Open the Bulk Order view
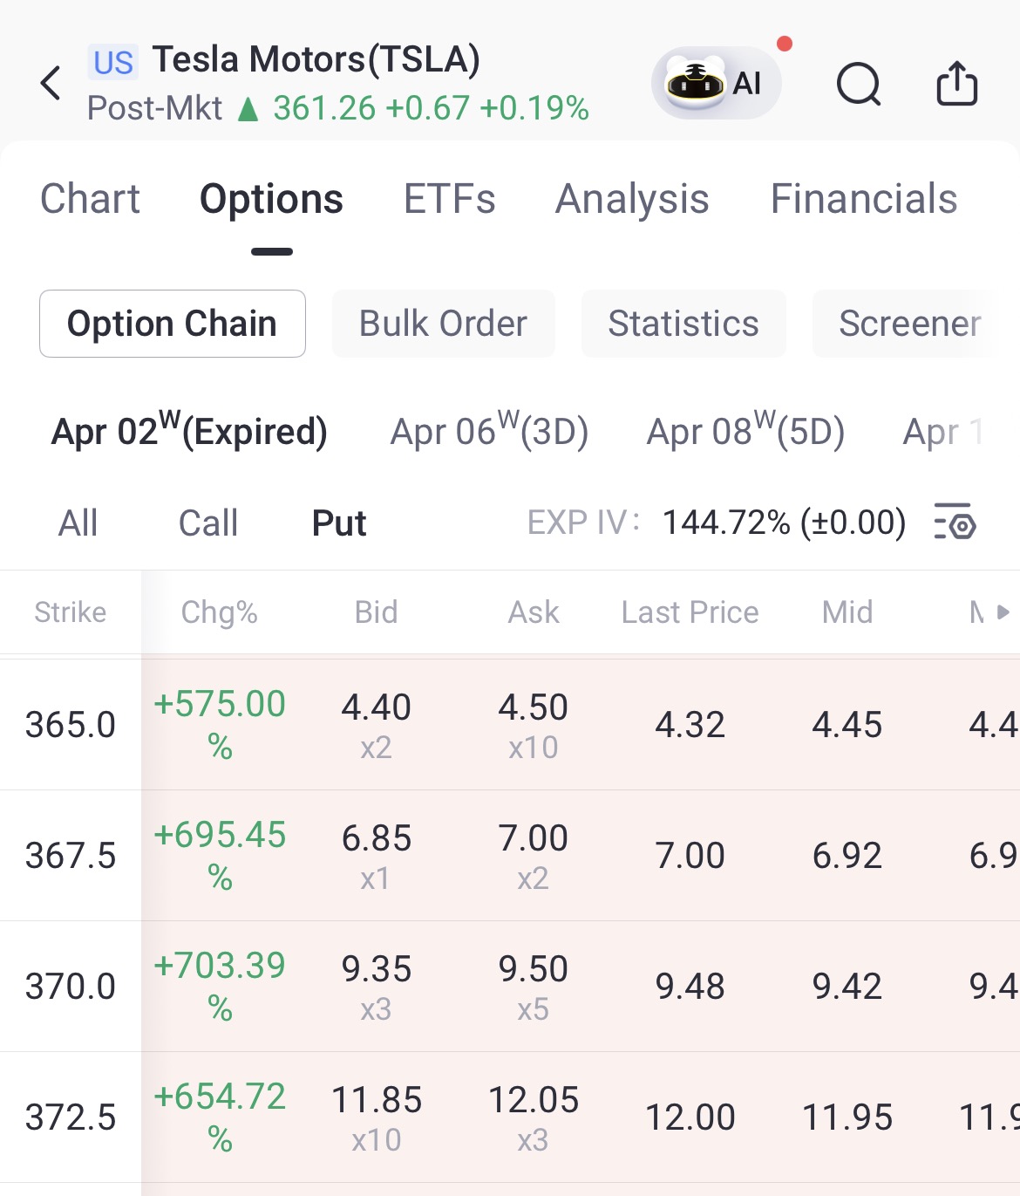1020x1196 pixels. (443, 324)
